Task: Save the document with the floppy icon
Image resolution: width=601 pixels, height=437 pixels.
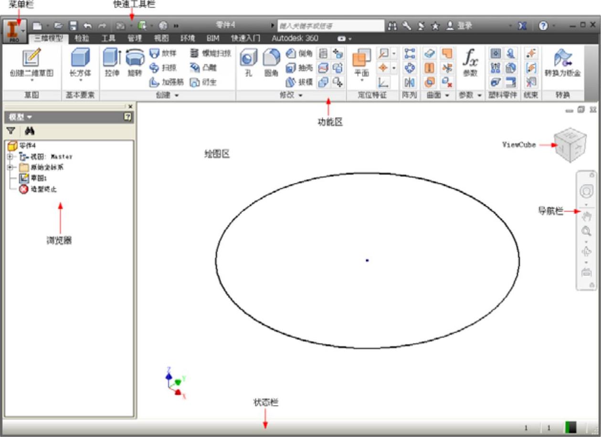Action: (x=73, y=26)
